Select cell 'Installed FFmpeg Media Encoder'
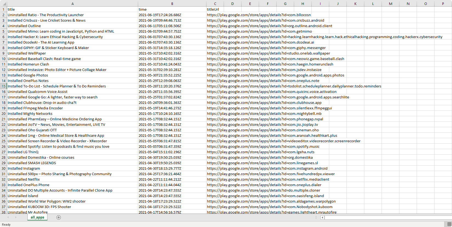 [72, 108]
